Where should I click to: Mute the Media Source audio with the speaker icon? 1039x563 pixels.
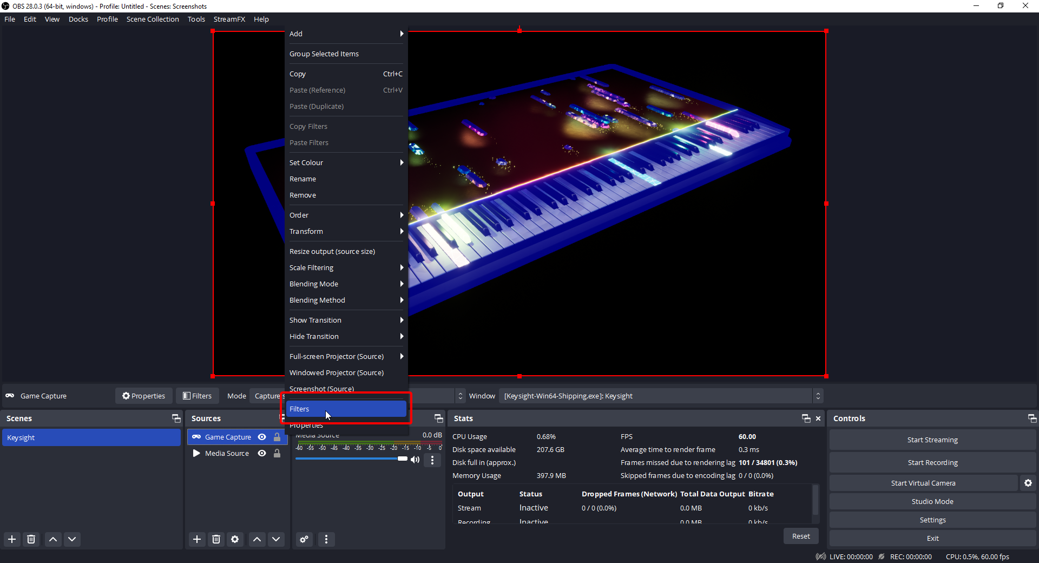[x=415, y=460]
